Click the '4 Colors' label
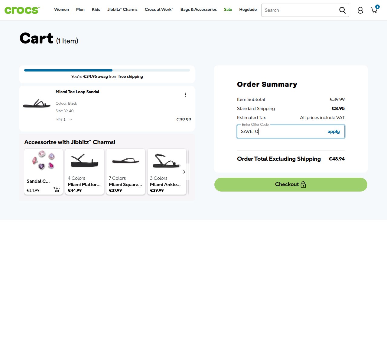The height and width of the screenshot is (362, 387). coord(76,178)
